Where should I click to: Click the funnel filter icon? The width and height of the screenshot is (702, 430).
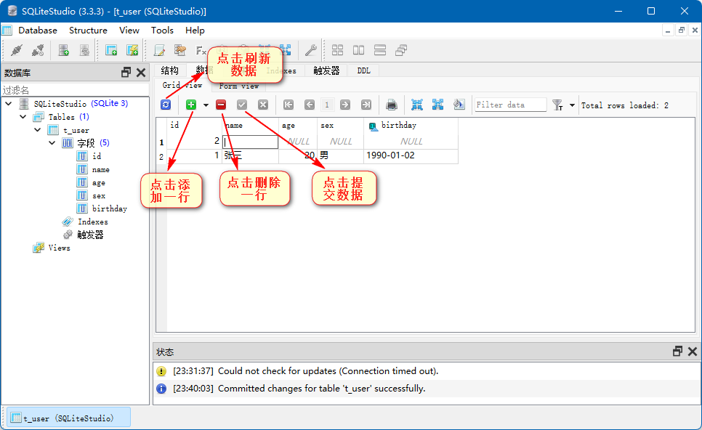point(557,105)
